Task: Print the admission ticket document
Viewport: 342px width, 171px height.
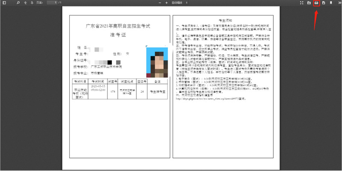Action: [x=316, y=3]
